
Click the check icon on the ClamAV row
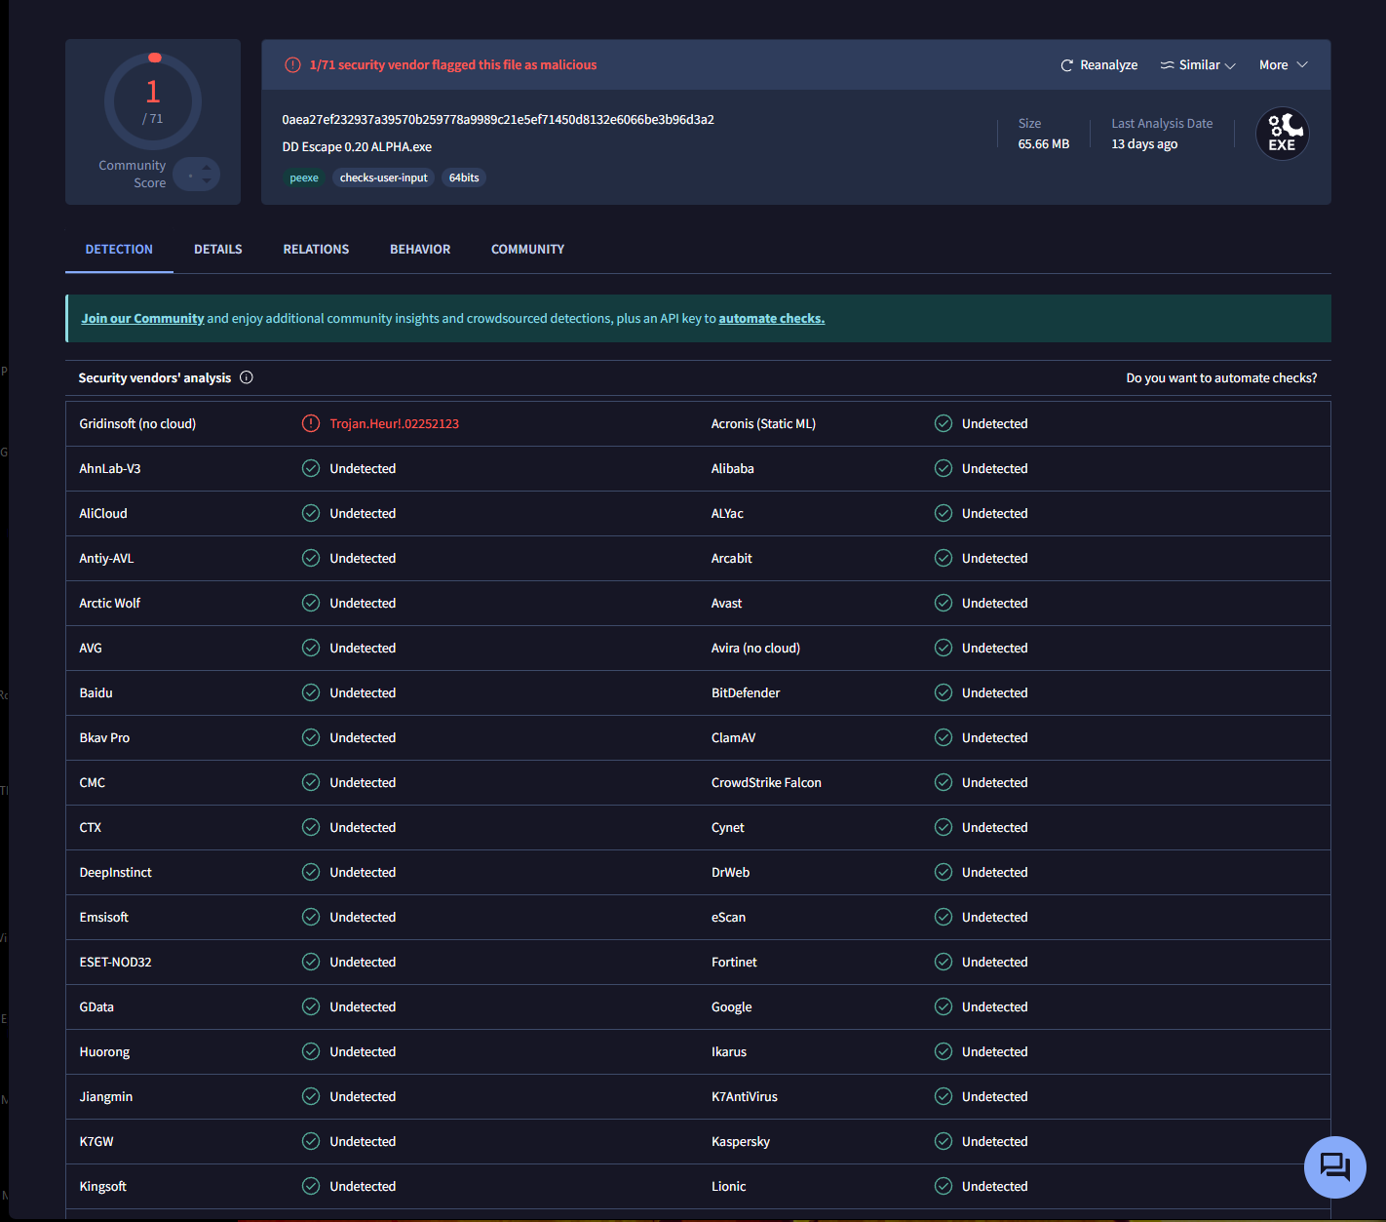point(943,737)
